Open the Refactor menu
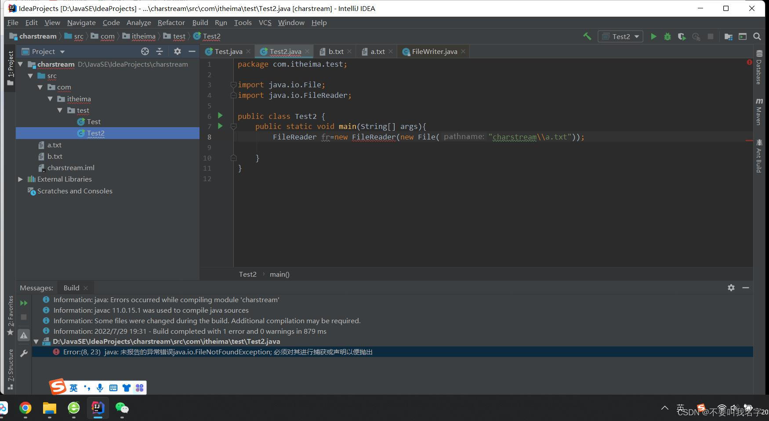Image resolution: width=769 pixels, height=421 pixels. pyautogui.click(x=171, y=22)
